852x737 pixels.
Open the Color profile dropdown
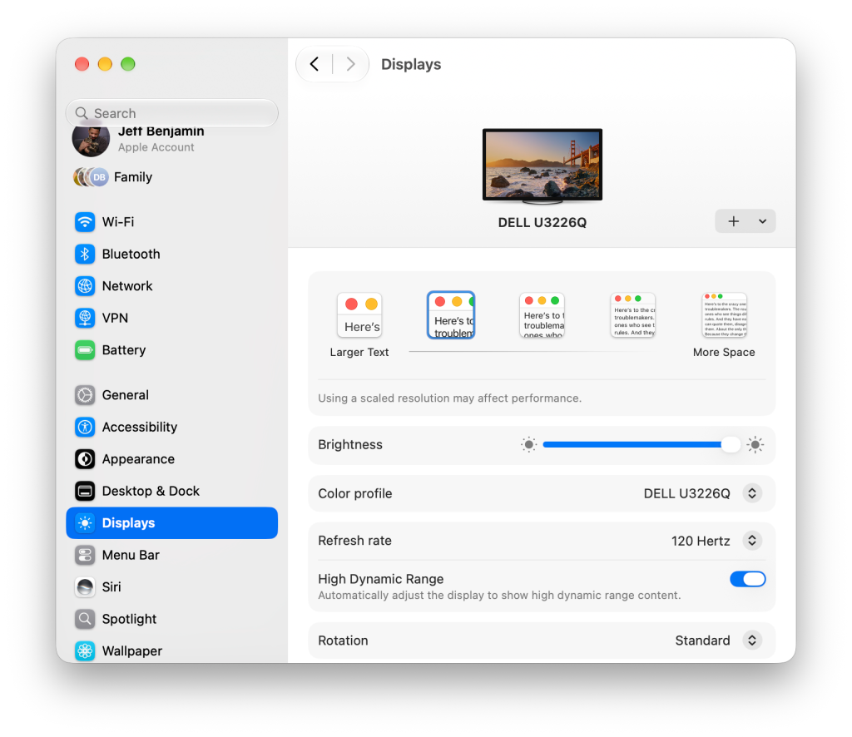(x=752, y=493)
